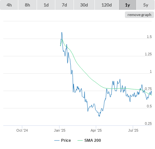Image resolution: width=155 pixels, height=149 pixels.
Task: Select the 4h time range tab
Action: (x=9, y=5)
